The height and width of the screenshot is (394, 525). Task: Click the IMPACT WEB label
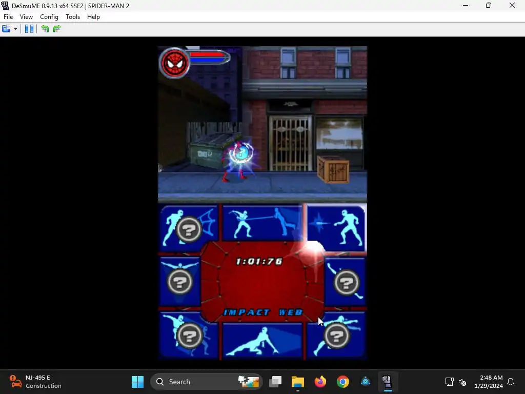point(263,312)
